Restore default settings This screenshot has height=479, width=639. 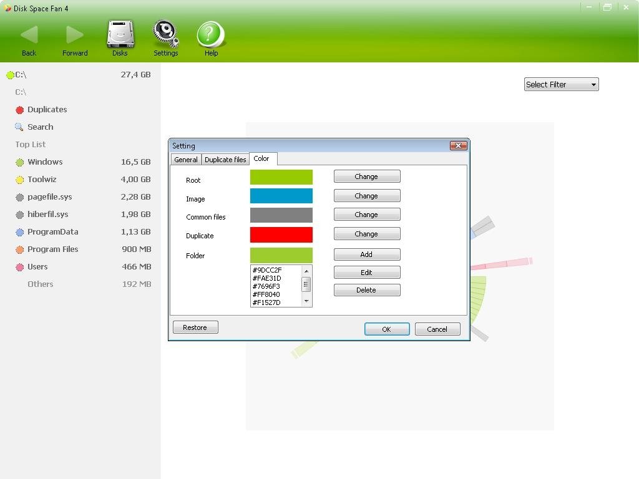(x=195, y=327)
